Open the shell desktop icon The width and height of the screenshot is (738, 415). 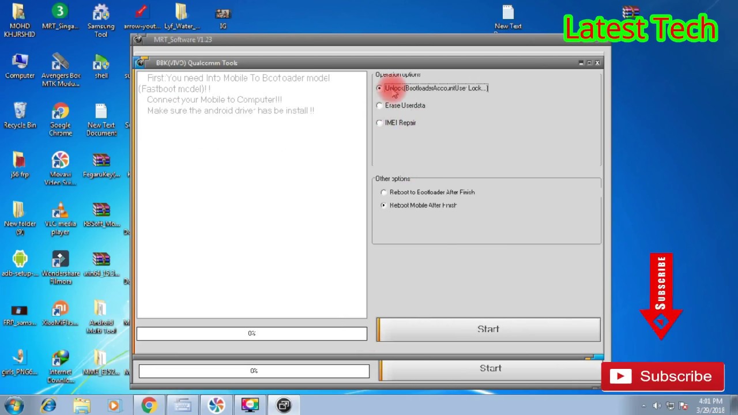click(101, 67)
